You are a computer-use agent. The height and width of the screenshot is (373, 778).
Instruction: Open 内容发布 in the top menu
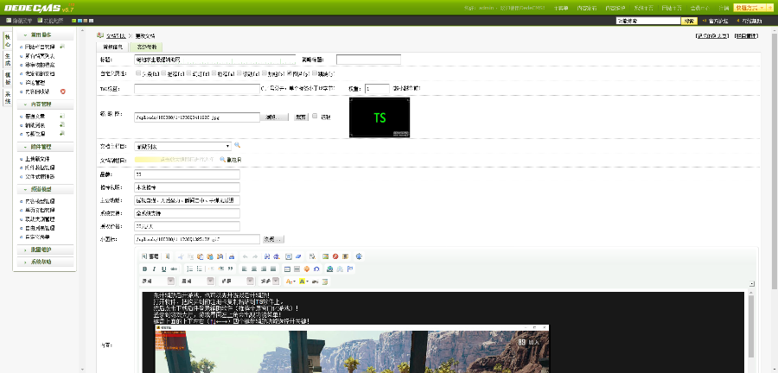pos(587,8)
